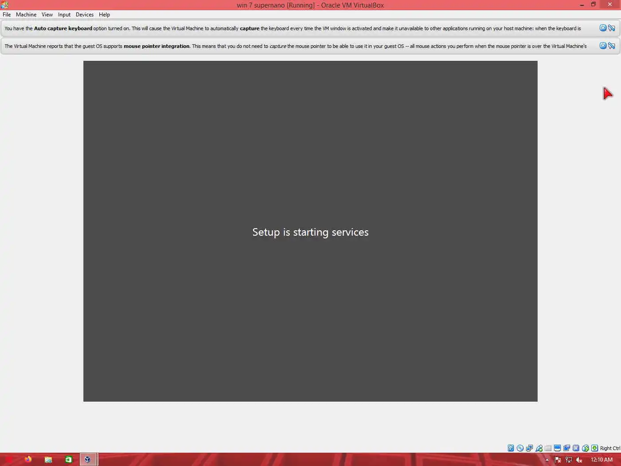Screen dimensions: 621x466
Task: Open the File menu
Action: (7, 15)
